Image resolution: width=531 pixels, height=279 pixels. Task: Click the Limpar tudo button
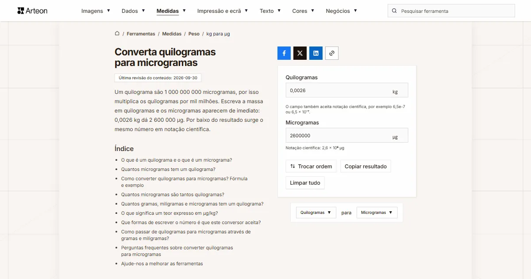click(x=305, y=183)
